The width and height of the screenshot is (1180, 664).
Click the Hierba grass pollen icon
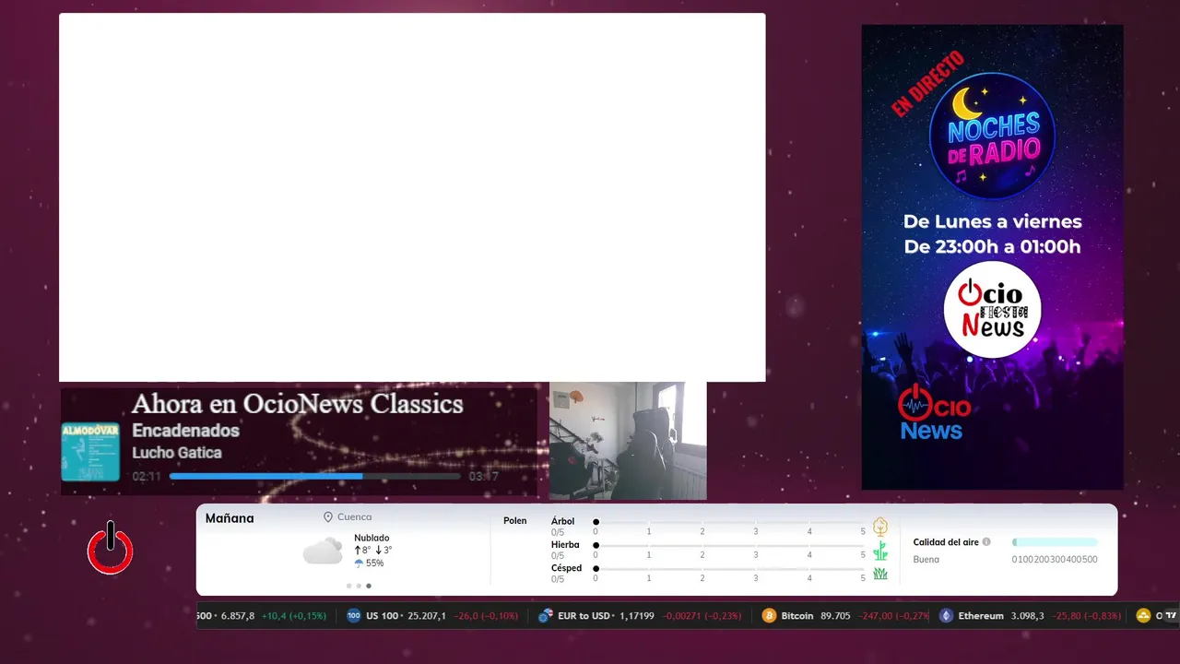880,551
